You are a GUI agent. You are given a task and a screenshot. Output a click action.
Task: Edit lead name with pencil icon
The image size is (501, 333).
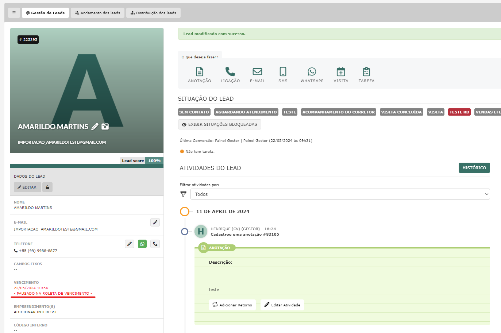click(95, 127)
